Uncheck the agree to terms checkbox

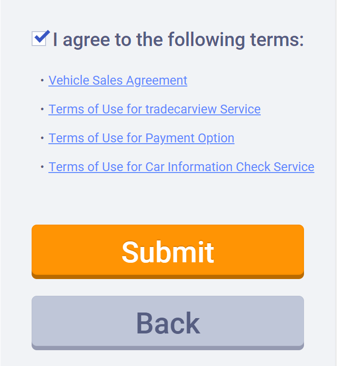click(x=39, y=39)
